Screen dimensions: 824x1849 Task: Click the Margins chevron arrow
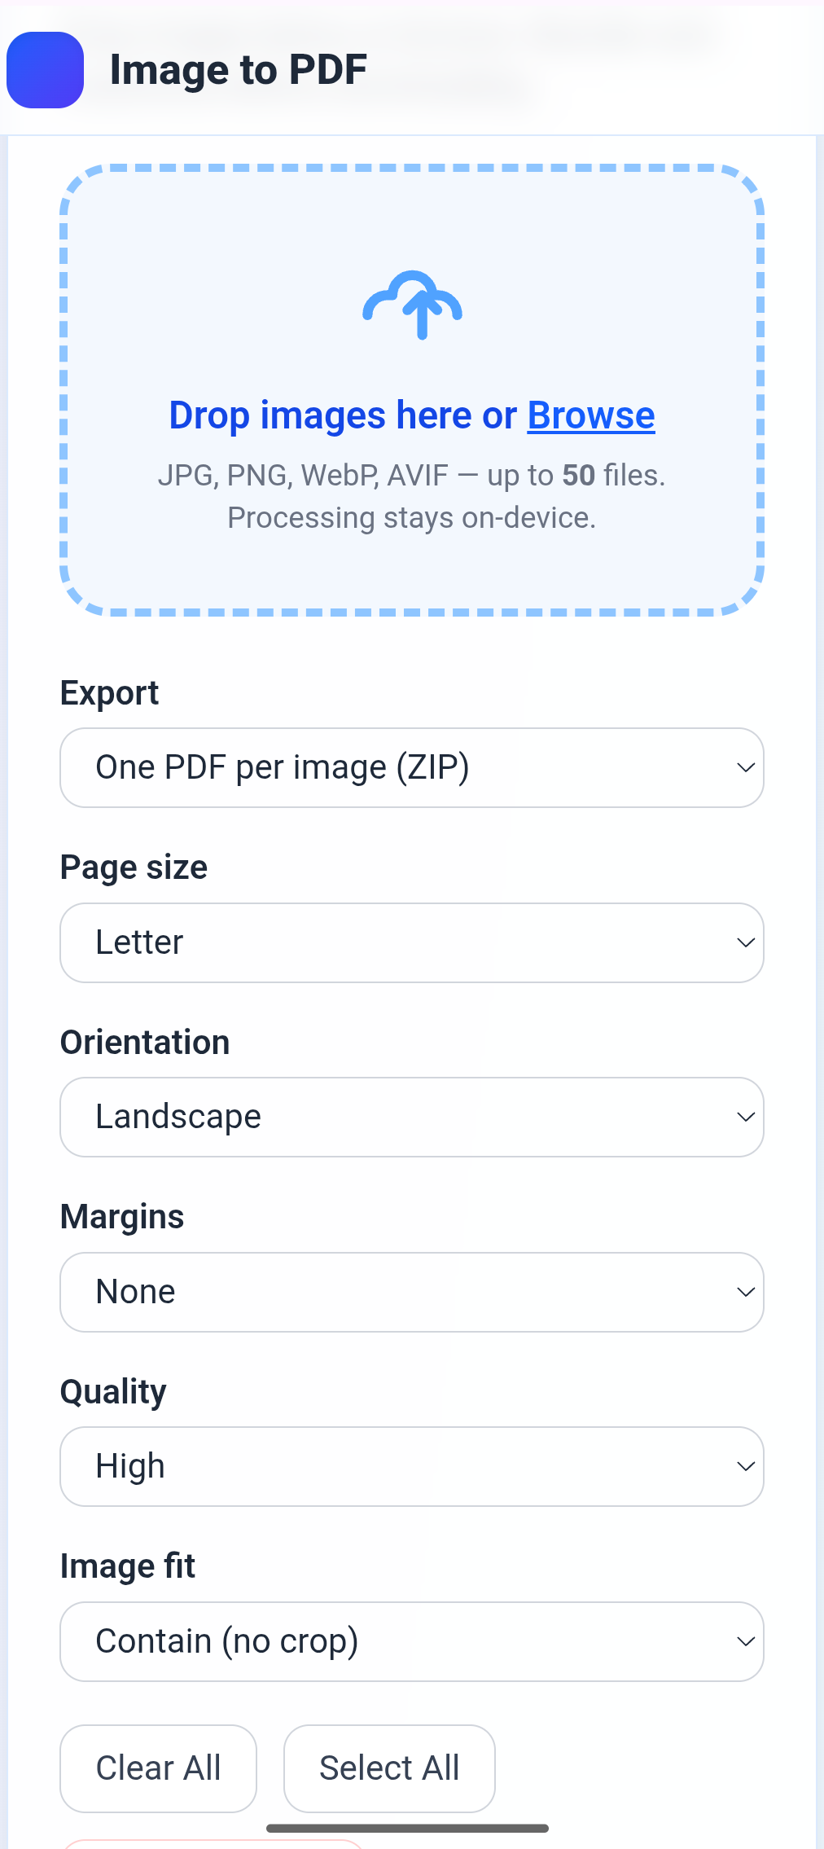click(x=746, y=1292)
